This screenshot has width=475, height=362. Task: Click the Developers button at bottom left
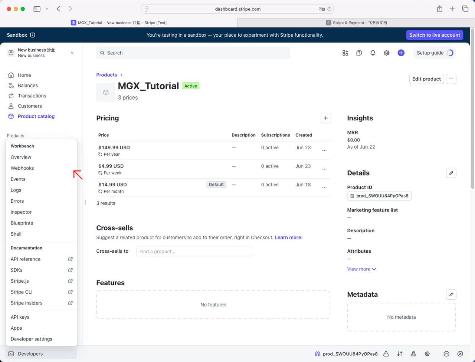(x=41, y=354)
